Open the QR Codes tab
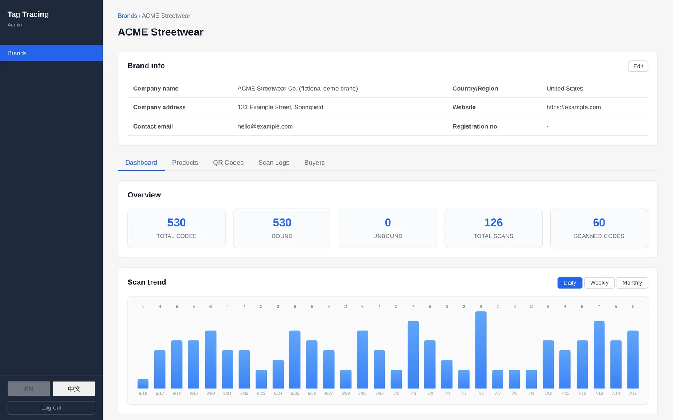 228,163
